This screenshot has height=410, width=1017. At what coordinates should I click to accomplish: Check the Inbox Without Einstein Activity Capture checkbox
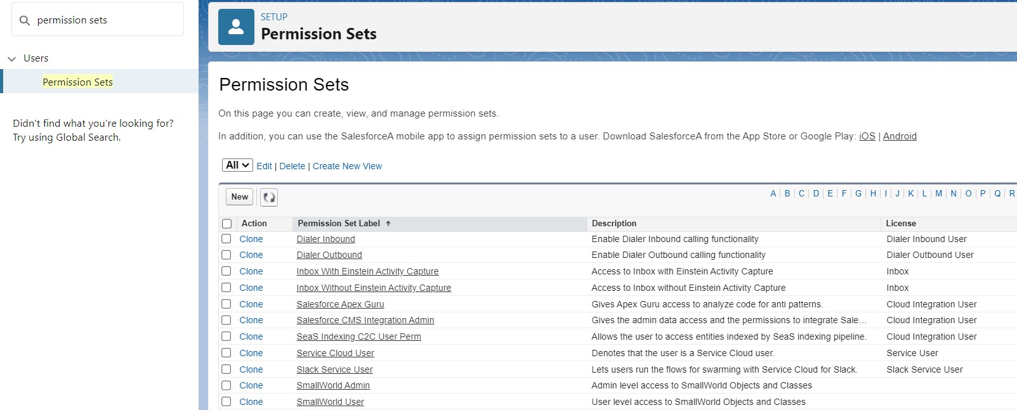(x=226, y=288)
